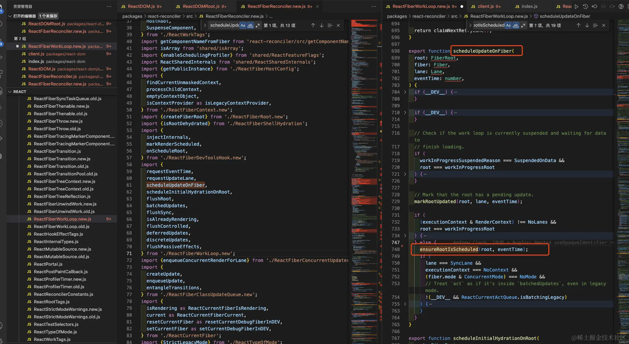
Task: Toggle match case in the scheduleUpda find widget
Action: click(243, 25)
